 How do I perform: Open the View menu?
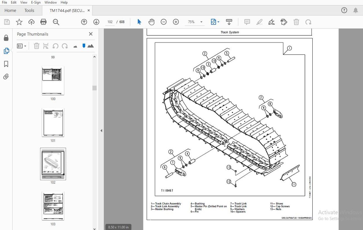point(24,2)
